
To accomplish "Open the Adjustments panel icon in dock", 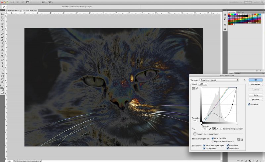I will click(225, 25).
